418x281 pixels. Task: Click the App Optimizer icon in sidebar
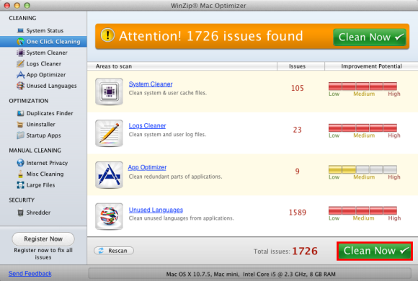[x=20, y=75]
